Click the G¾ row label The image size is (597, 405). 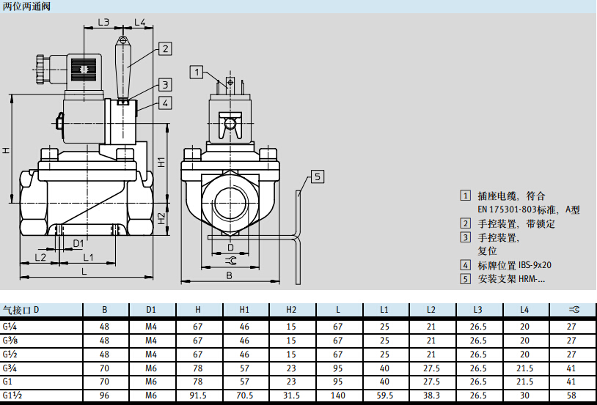click(11, 368)
